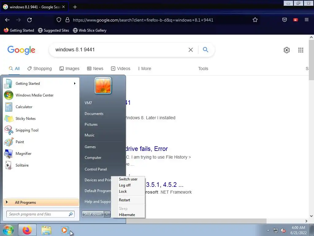The width and height of the screenshot is (314, 236).
Task: Click the taskbar clock showing 4:00 AM
Action: pos(298,230)
